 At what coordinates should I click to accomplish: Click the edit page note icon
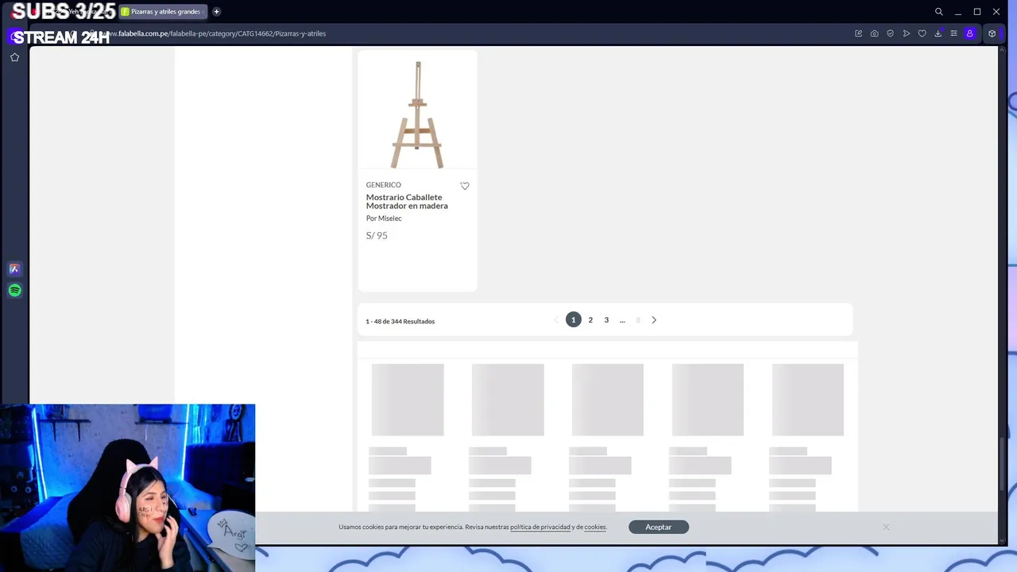click(x=858, y=33)
